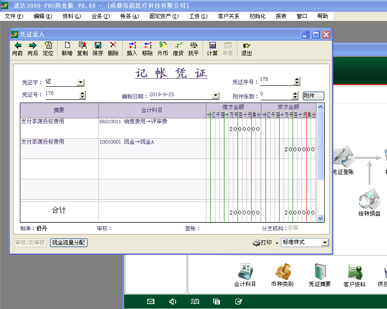Insert a row using 插入 icon
Screen dimensions: 387x309
click(x=132, y=48)
